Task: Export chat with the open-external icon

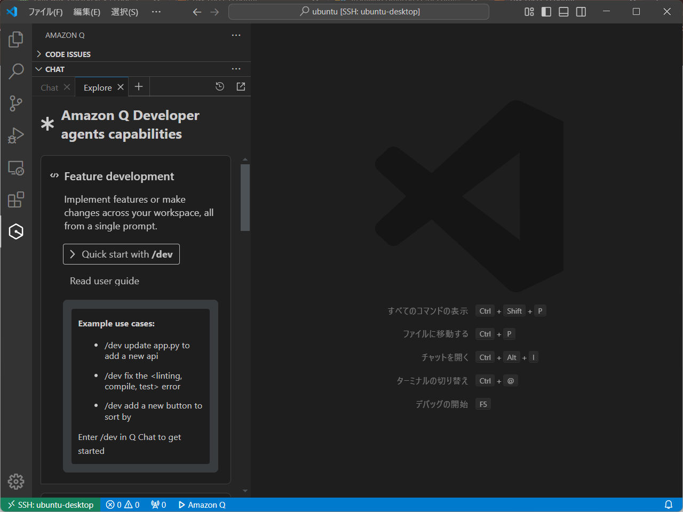Action: pyautogui.click(x=241, y=86)
